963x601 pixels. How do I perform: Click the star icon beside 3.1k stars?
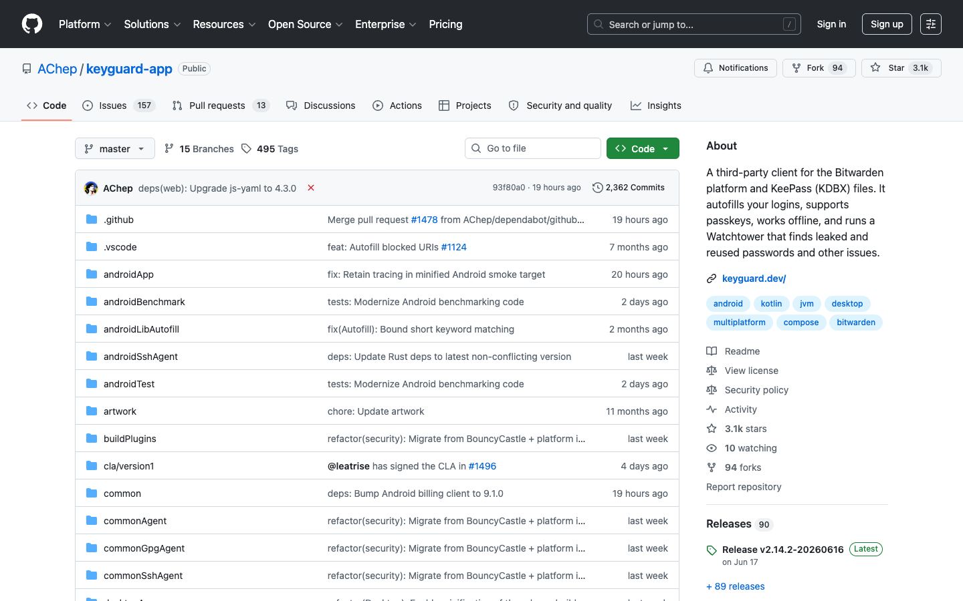pyautogui.click(x=712, y=429)
